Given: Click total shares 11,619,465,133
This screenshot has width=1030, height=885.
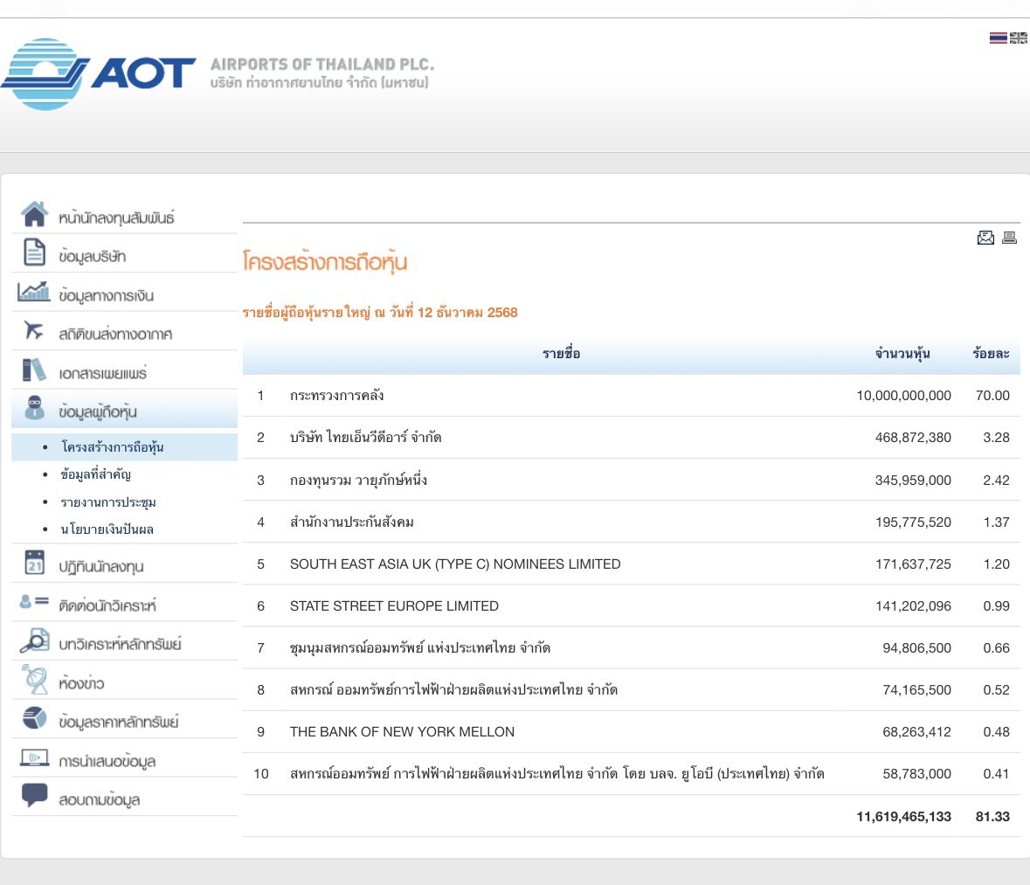Looking at the screenshot, I should pyautogui.click(x=903, y=817).
